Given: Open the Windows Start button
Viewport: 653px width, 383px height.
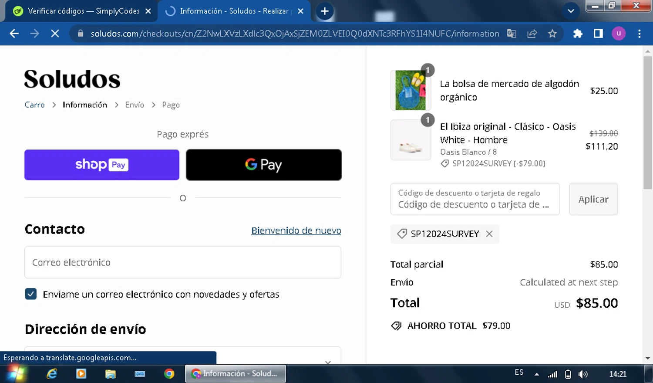Looking at the screenshot, I should tap(17, 374).
